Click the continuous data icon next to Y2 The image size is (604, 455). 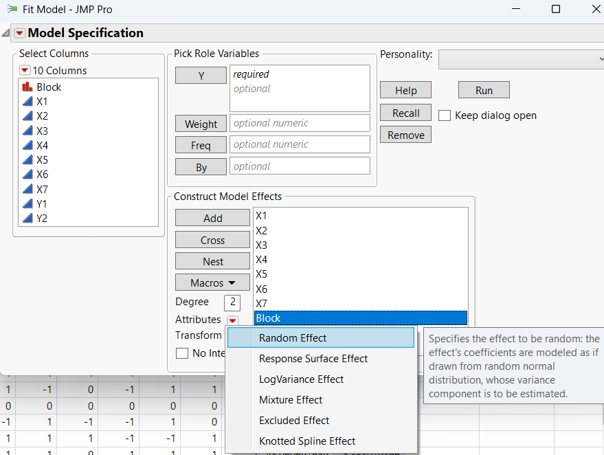tap(27, 218)
